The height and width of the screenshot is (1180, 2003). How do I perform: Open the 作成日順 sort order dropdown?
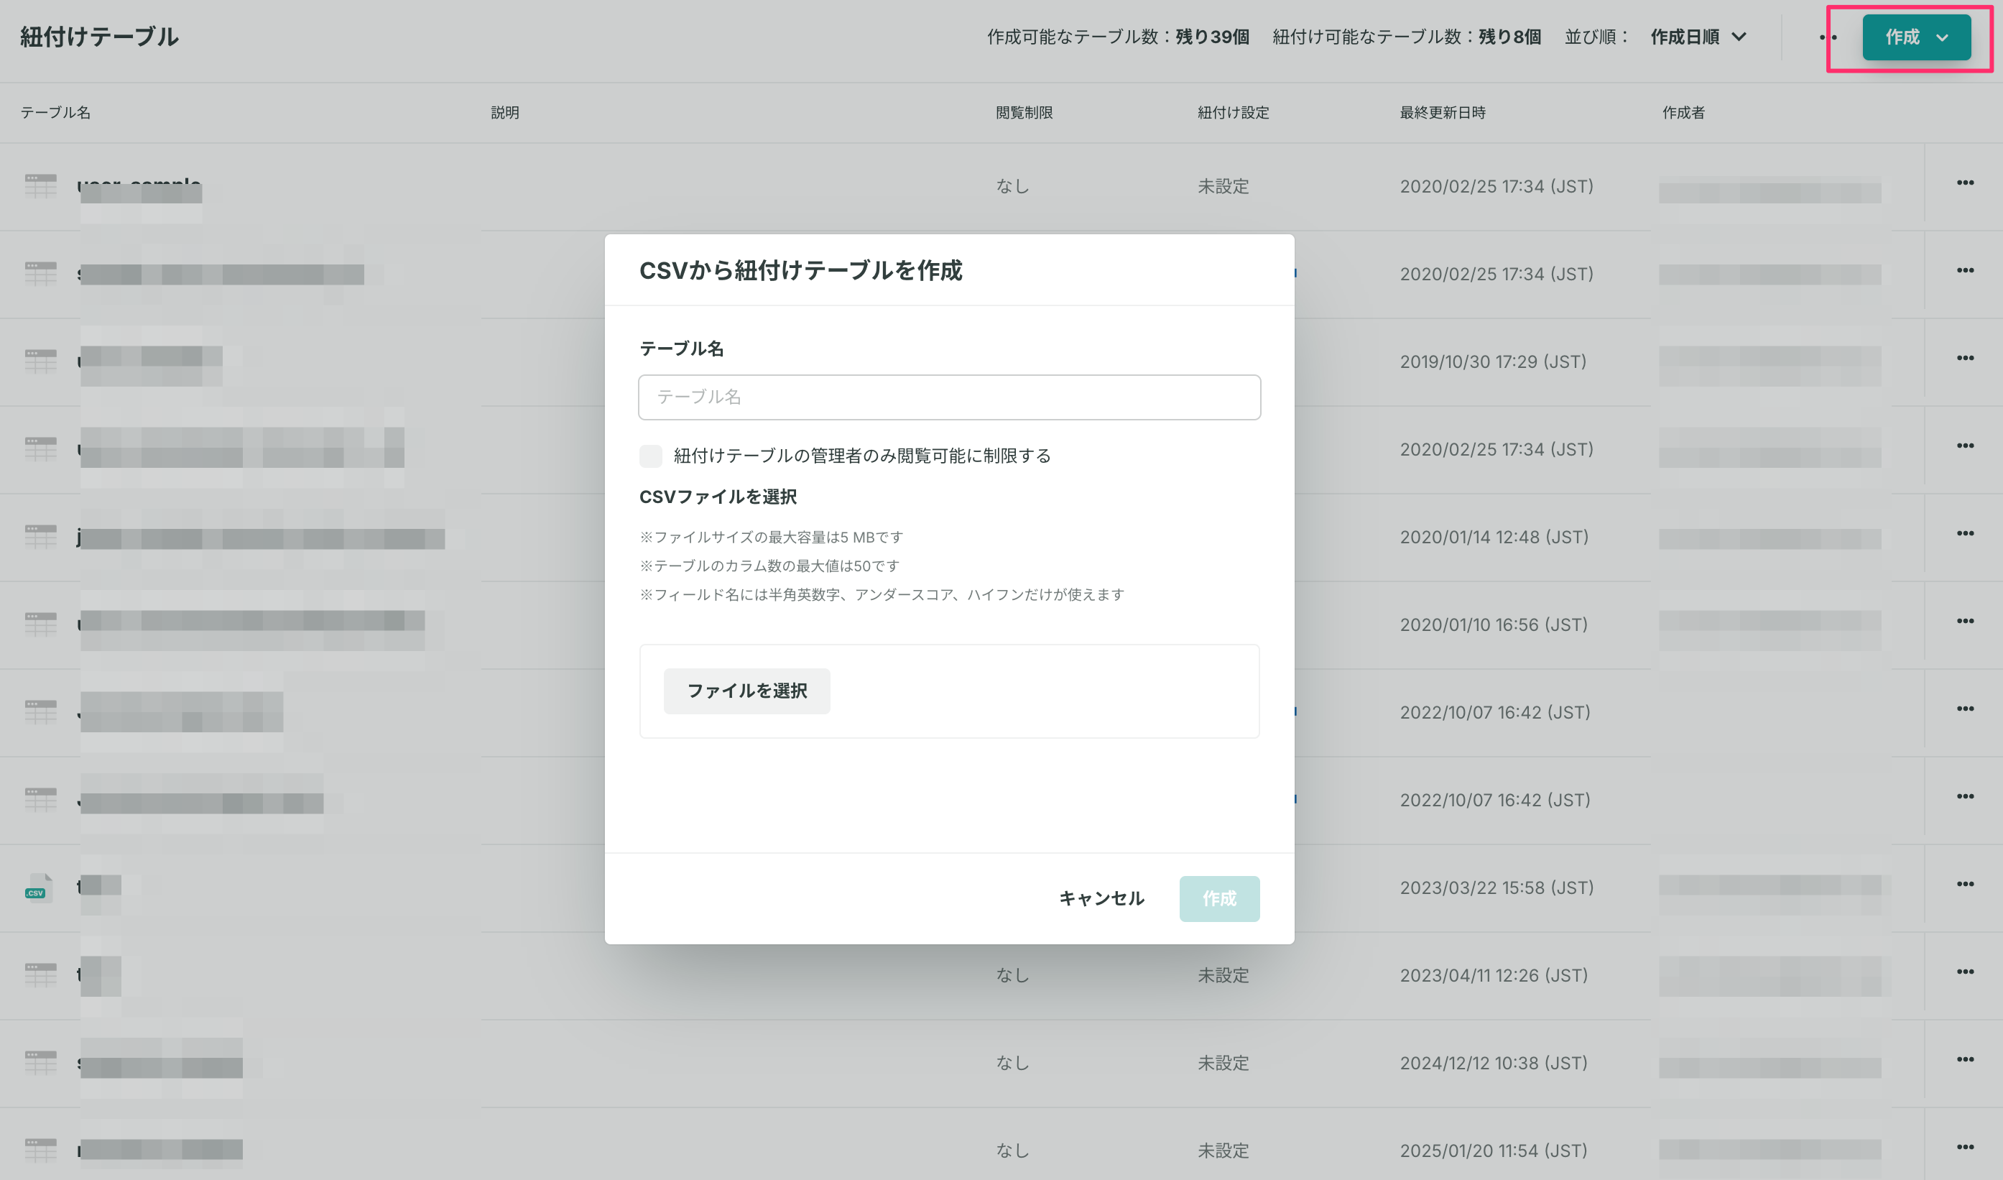tap(1698, 37)
